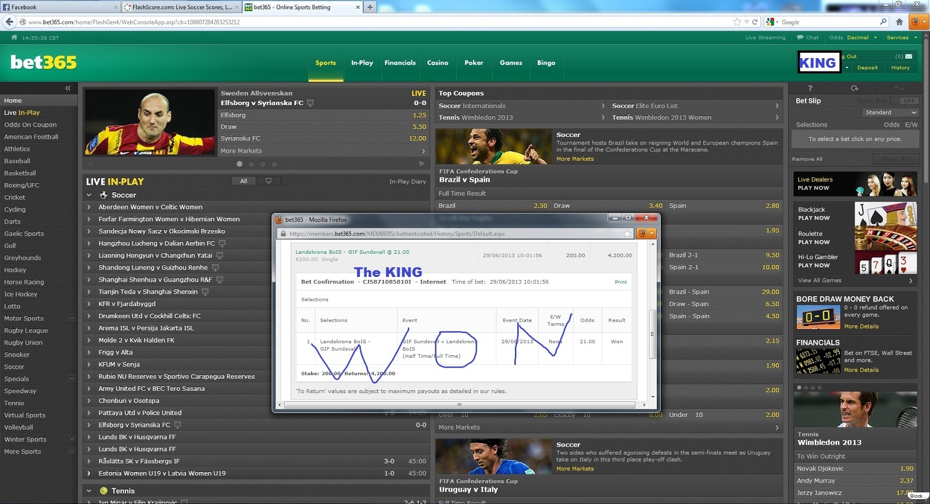The height and width of the screenshot is (504, 930).
Task: Click Print in the bet confirmation popup
Action: [621, 282]
